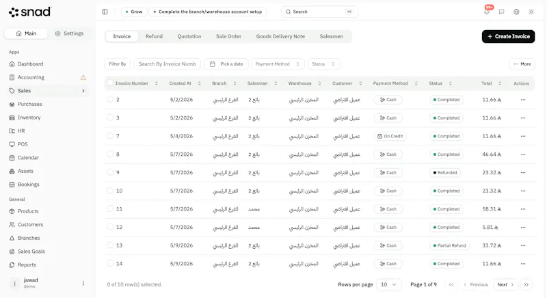This screenshot has height=298, width=547.
Task: Open the Customers section
Action: pyautogui.click(x=30, y=224)
